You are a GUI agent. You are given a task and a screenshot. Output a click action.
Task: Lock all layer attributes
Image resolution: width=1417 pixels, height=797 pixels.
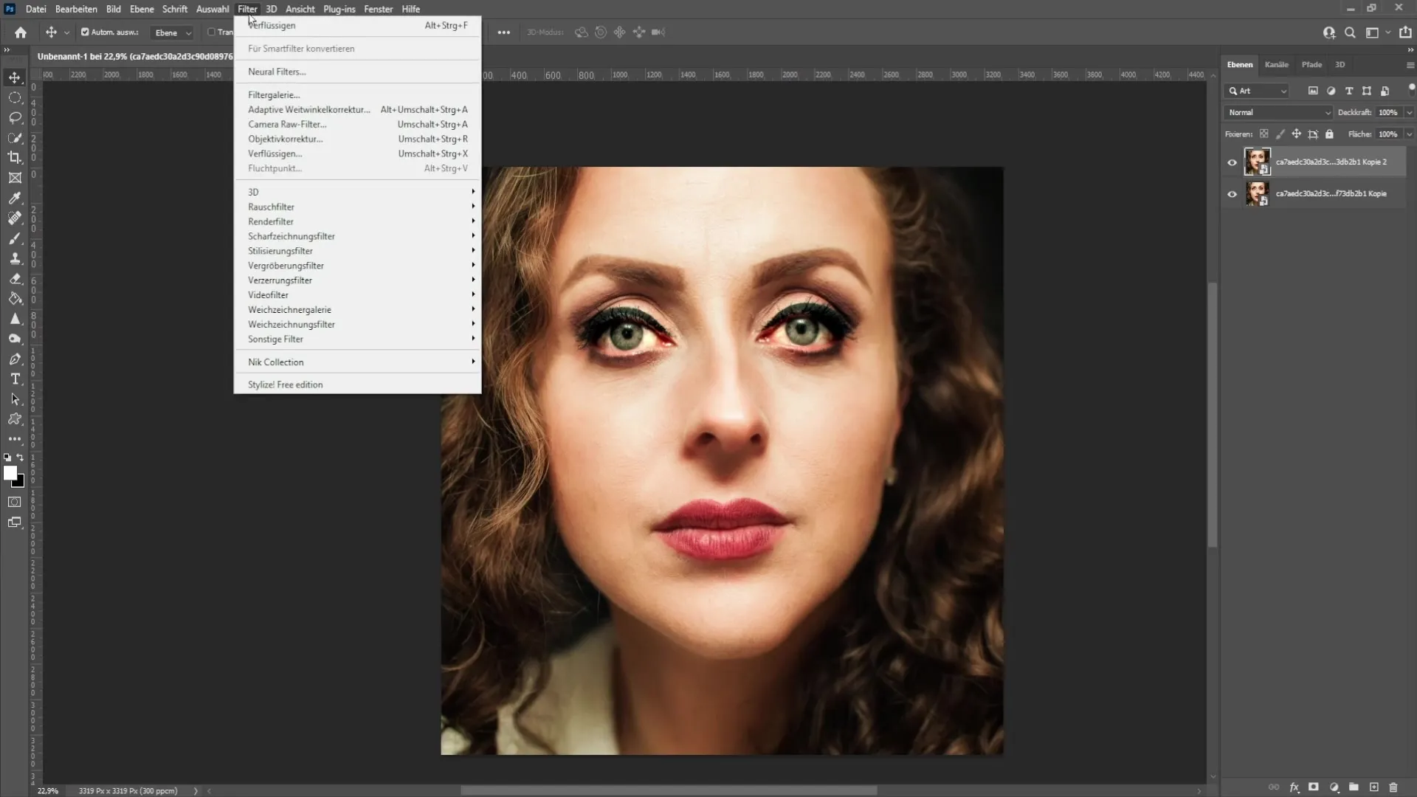1329,134
